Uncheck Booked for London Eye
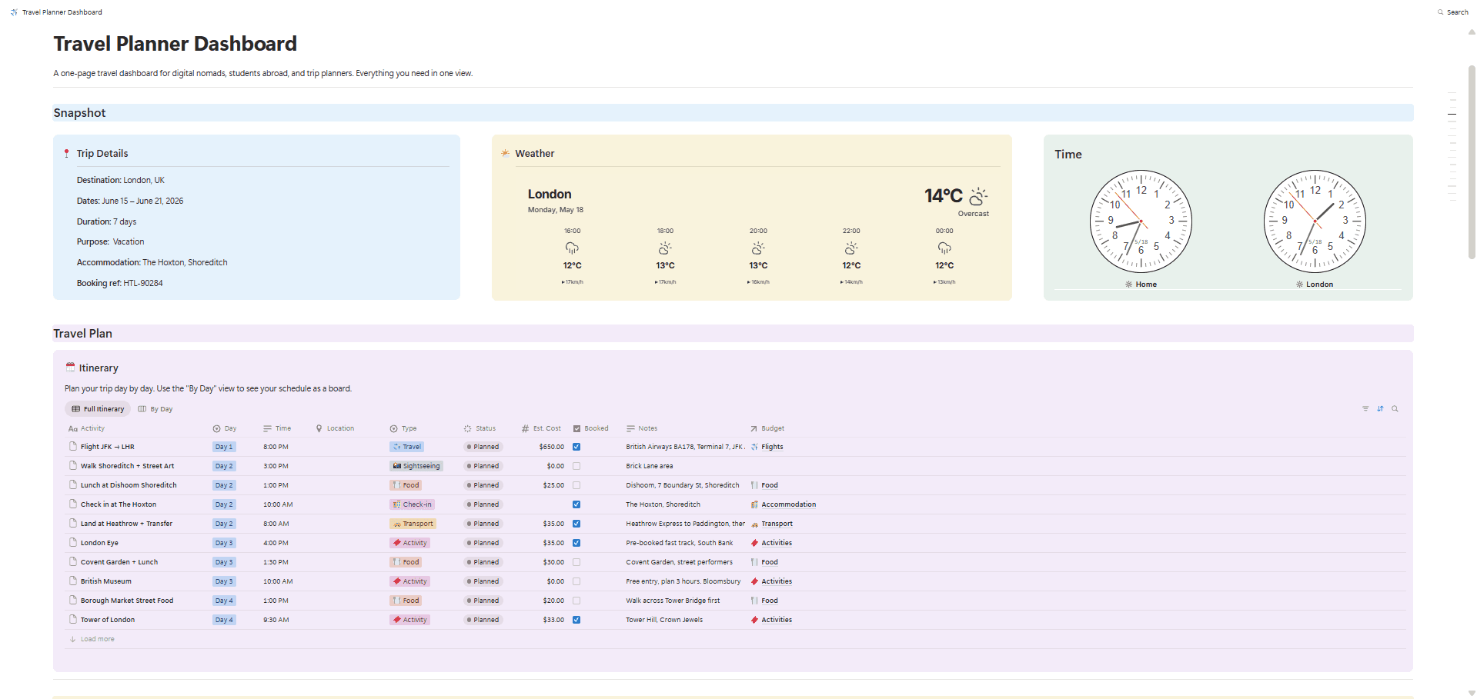The height and width of the screenshot is (699, 1477). point(576,543)
